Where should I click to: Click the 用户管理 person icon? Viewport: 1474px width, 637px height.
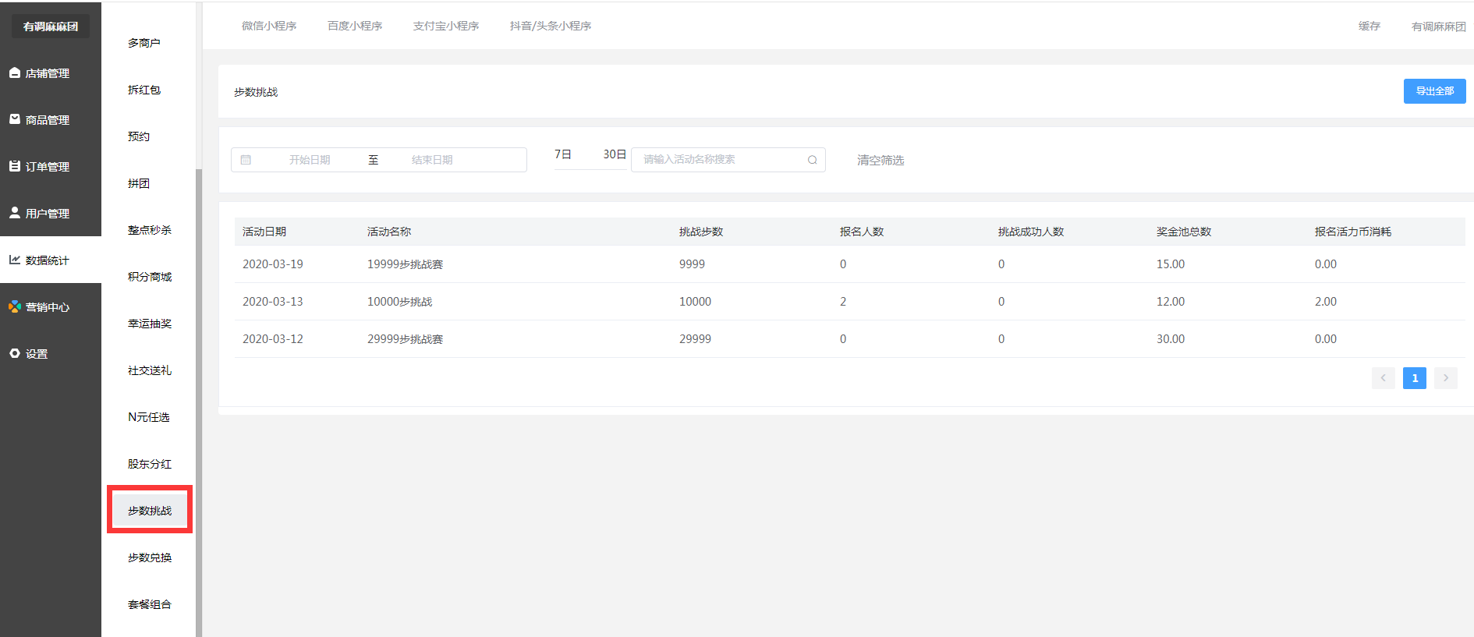click(15, 213)
